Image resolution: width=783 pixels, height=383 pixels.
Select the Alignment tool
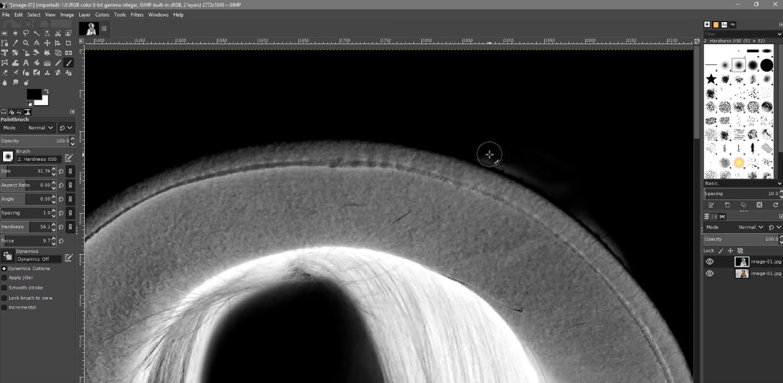pyautogui.click(x=58, y=43)
